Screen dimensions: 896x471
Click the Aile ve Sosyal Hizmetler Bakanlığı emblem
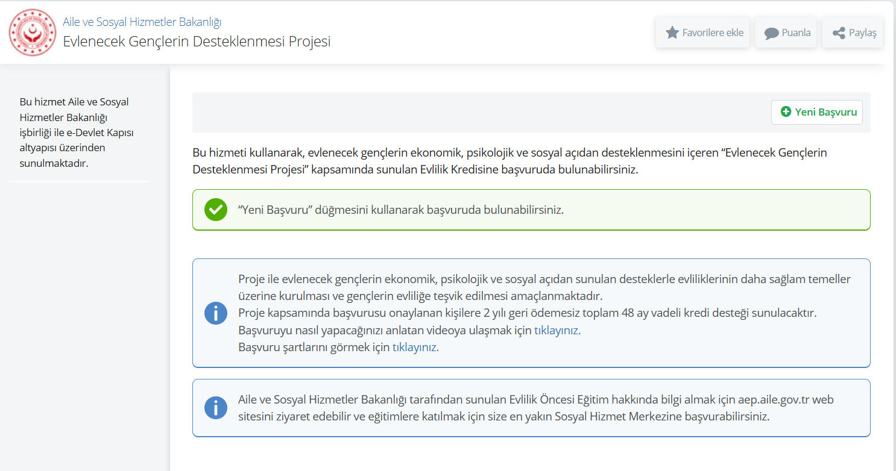pyautogui.click(x=33, y=32)
